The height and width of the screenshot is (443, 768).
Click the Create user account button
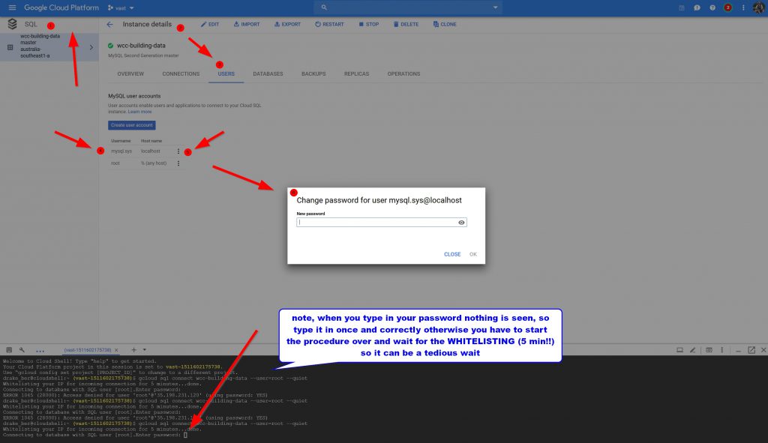(132, 125)
